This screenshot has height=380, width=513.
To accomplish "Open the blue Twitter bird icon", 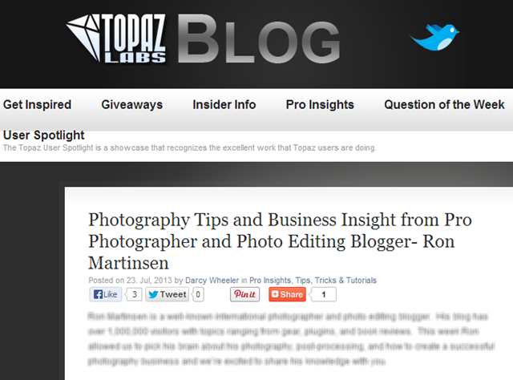I will coord(434,37).
